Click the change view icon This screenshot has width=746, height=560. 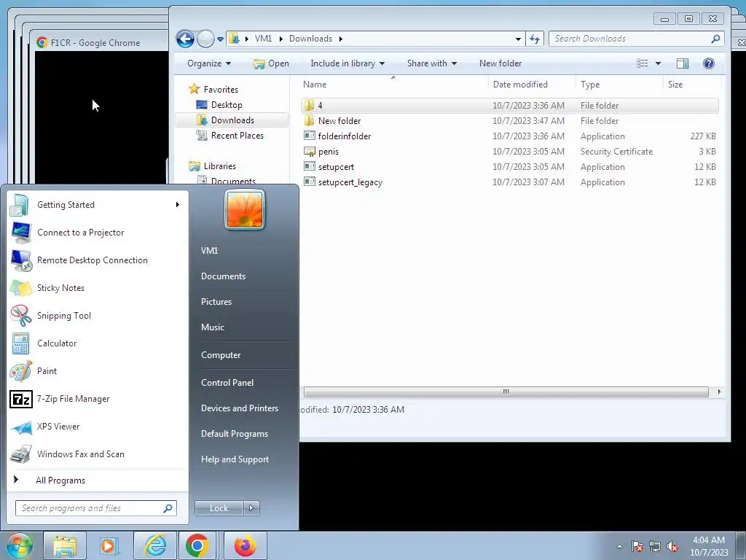coord(643,63)
